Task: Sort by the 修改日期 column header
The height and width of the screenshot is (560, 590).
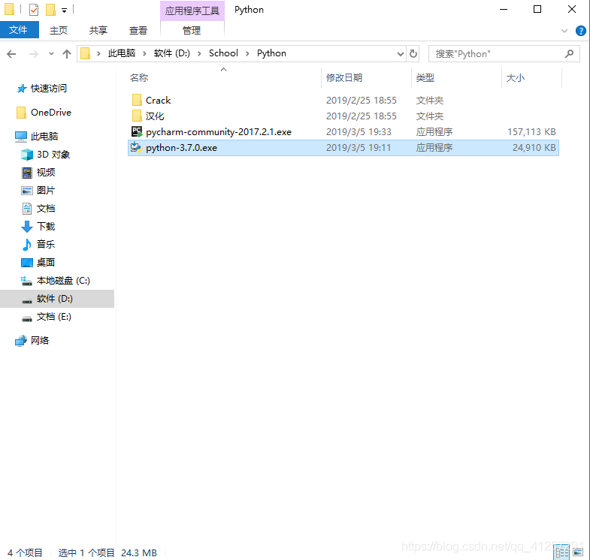Action: (x=344, y=78)
